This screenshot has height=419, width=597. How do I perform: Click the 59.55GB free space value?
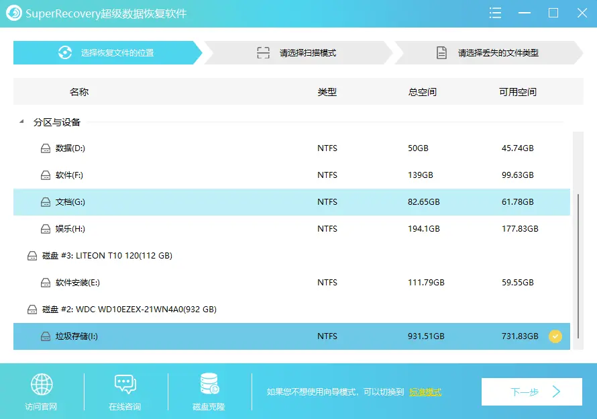(517, 283)
